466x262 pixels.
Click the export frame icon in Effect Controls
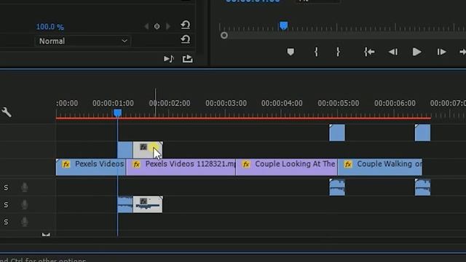tap(187, 58)
